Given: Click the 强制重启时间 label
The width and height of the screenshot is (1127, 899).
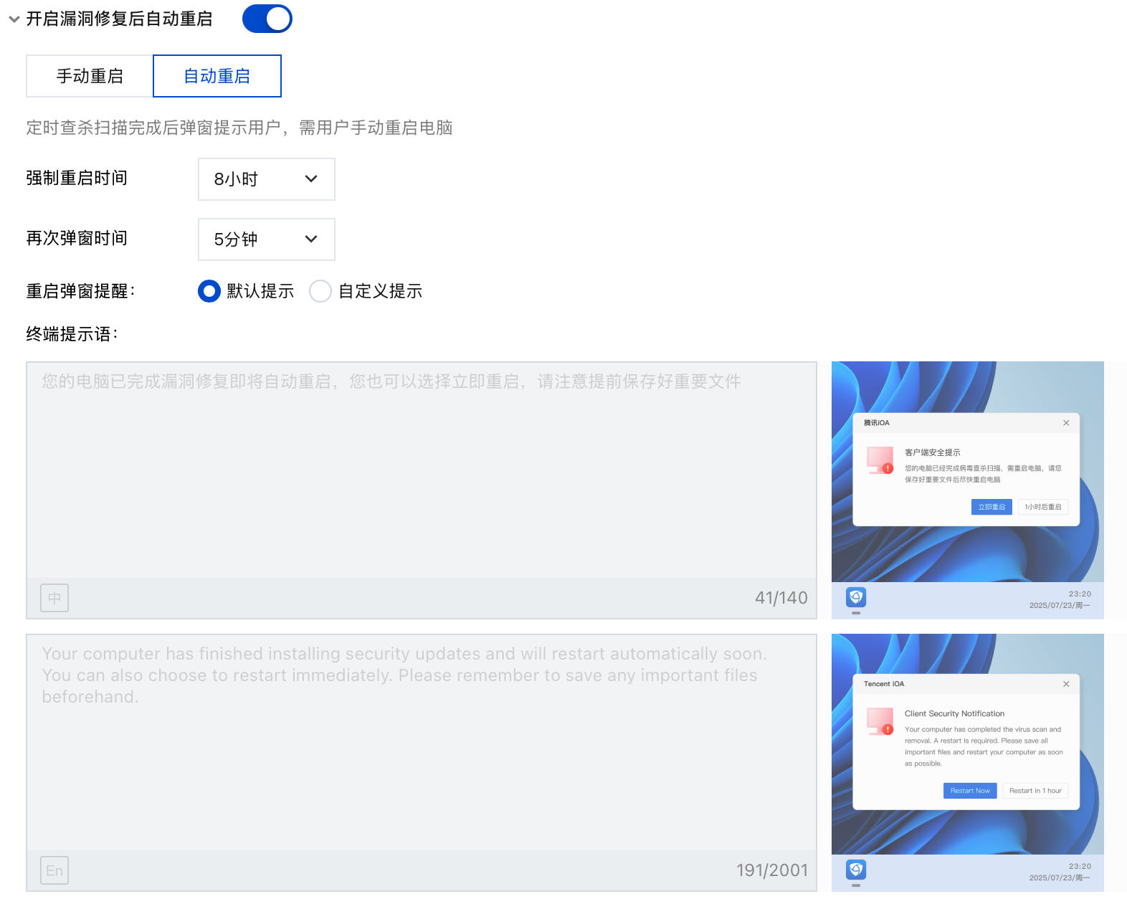Looking at the screenshot, I should click(x=77, y=178).
